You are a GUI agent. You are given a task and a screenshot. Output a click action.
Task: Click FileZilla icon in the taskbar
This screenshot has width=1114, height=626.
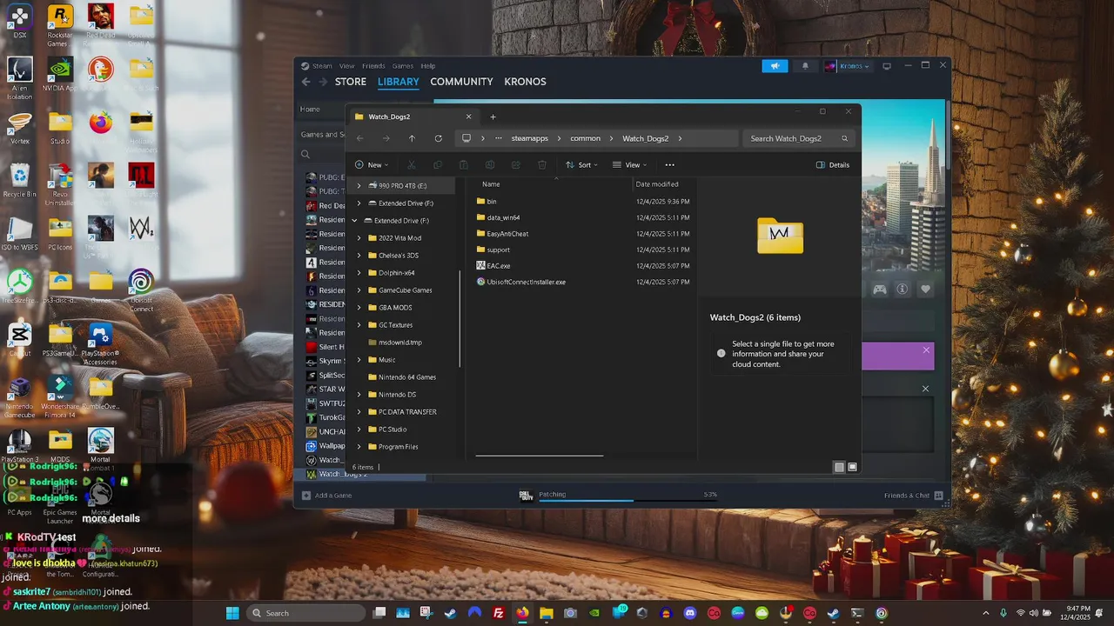[x=499, y=613]
